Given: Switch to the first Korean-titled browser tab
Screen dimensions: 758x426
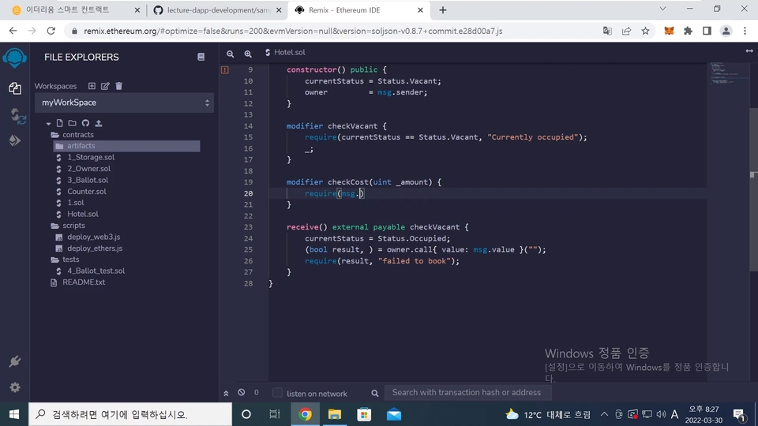Looking at the screenshot, I should (x=75, y=10).
